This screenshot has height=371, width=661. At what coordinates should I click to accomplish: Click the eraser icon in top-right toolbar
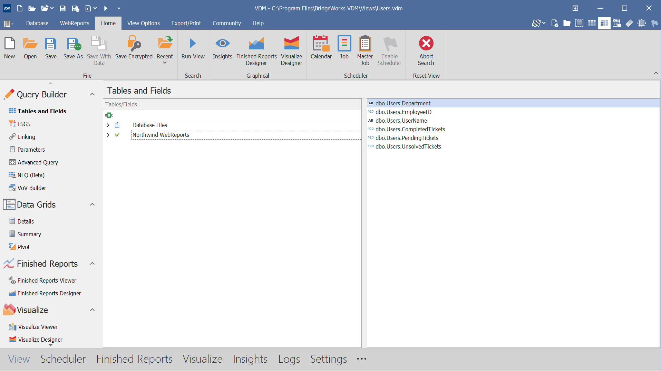(629, 23)
